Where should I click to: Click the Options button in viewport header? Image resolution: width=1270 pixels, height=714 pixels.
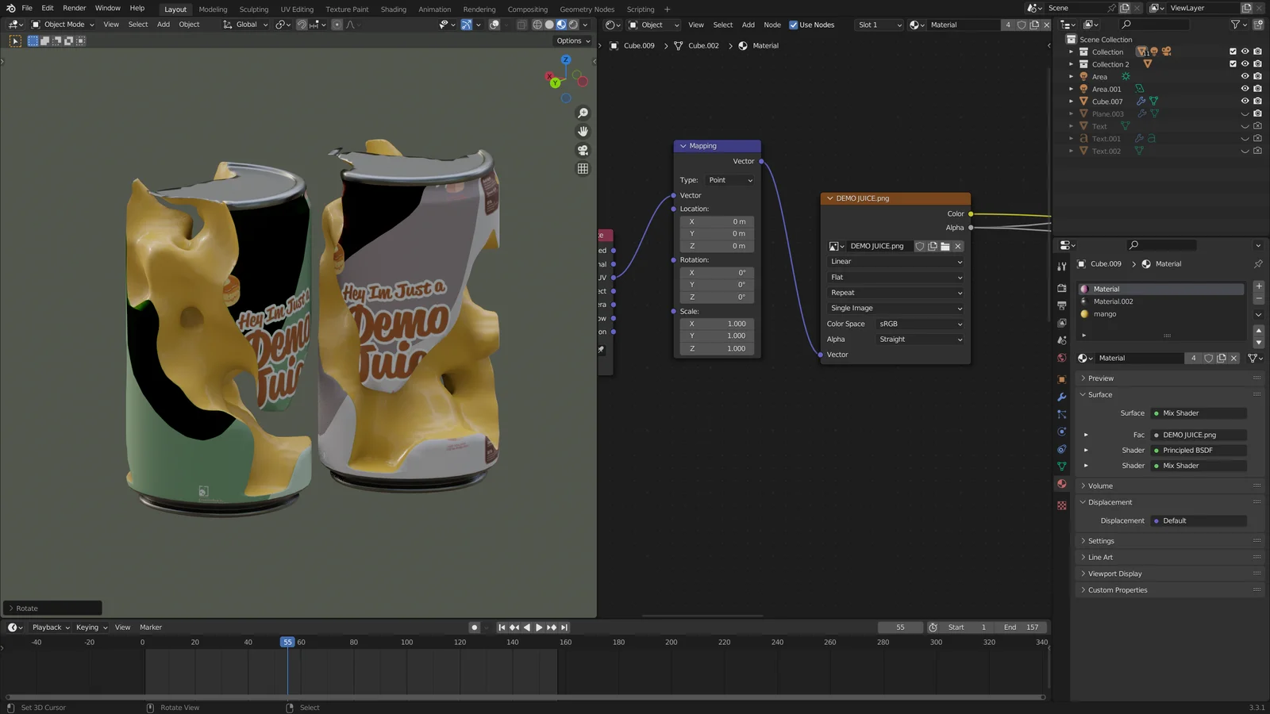click(570, 40)
